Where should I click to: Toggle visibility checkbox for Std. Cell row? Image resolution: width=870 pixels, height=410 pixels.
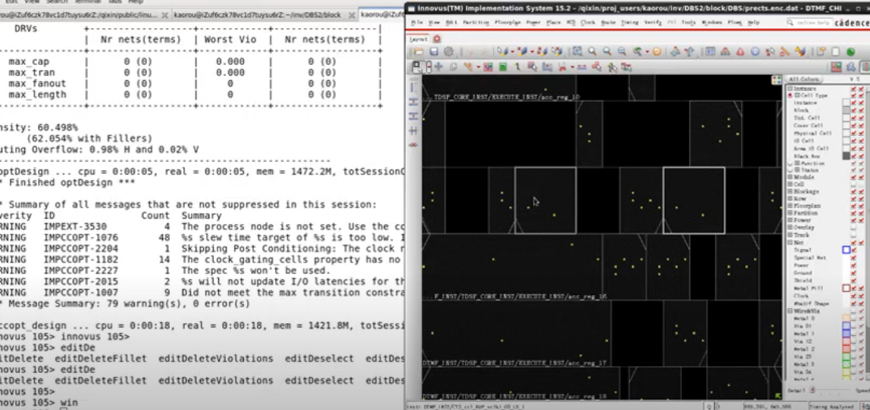click(854, 117)
